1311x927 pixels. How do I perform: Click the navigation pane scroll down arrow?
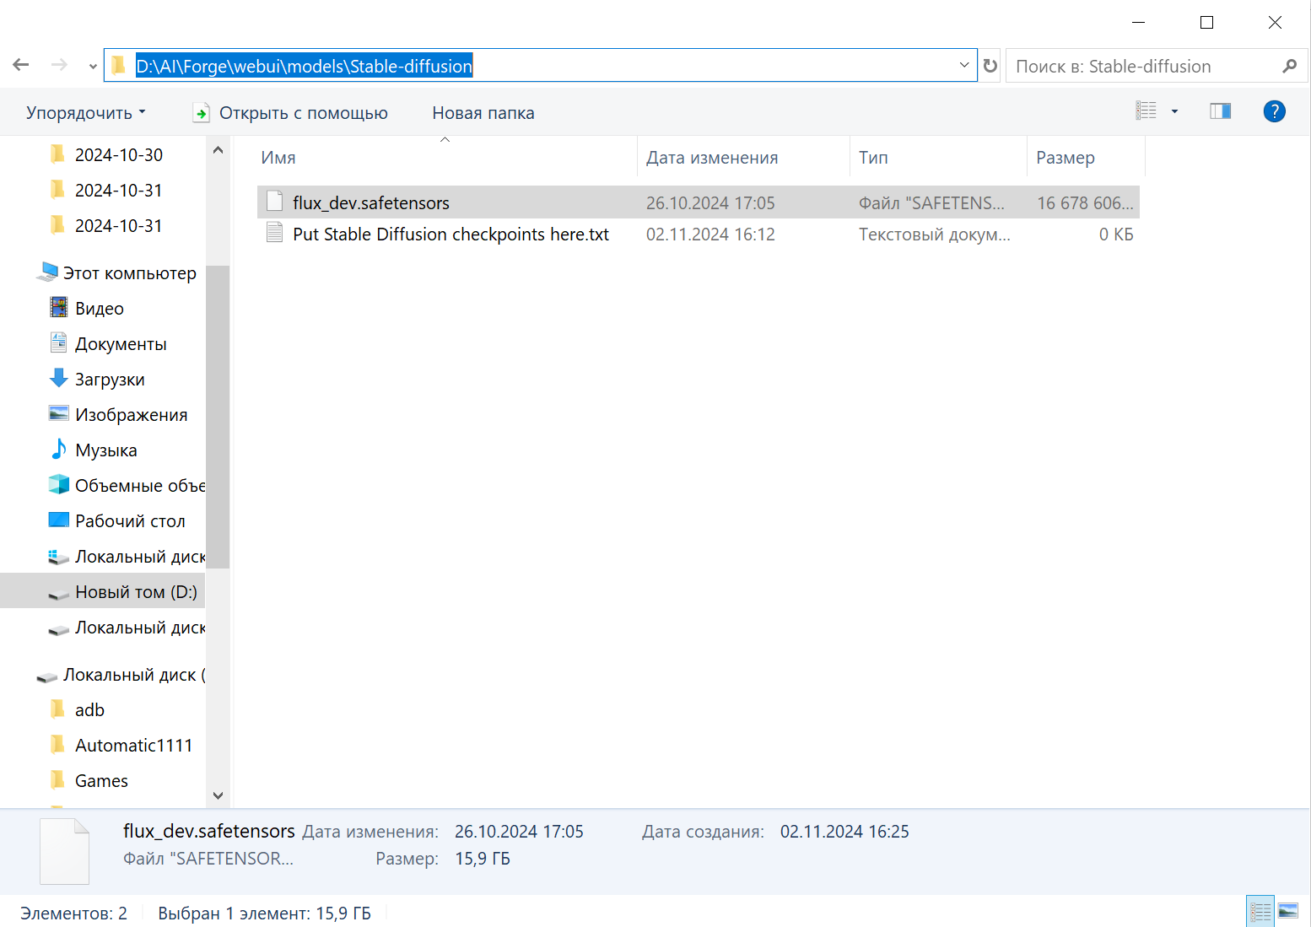coord(218,795)
